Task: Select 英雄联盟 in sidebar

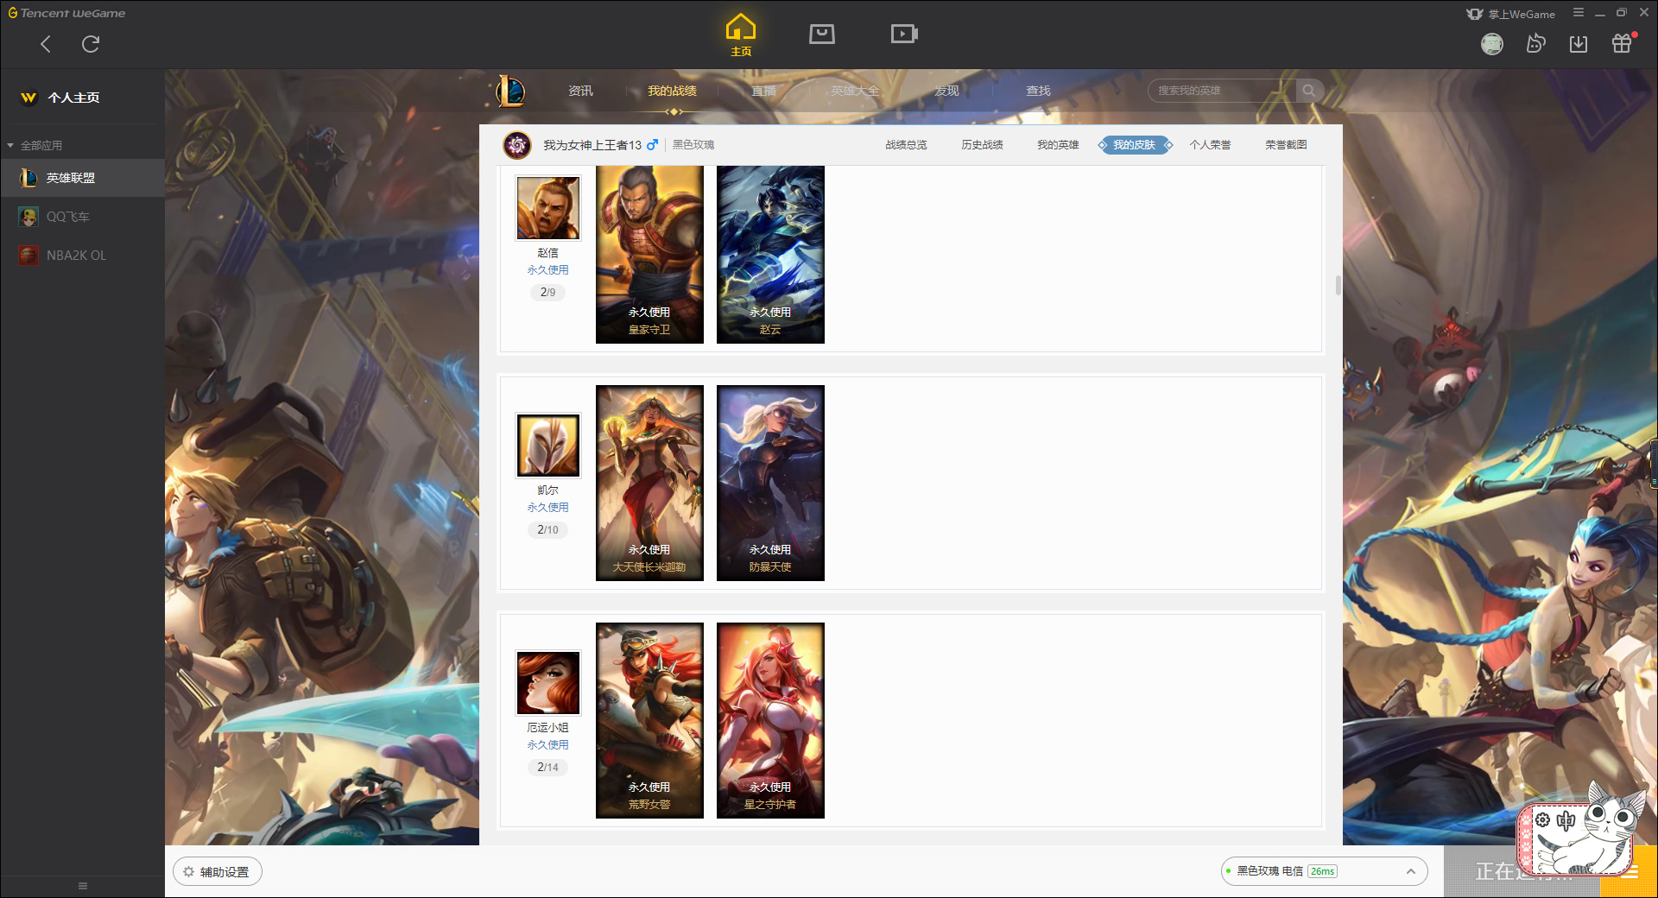Action: tap(82, 178)
